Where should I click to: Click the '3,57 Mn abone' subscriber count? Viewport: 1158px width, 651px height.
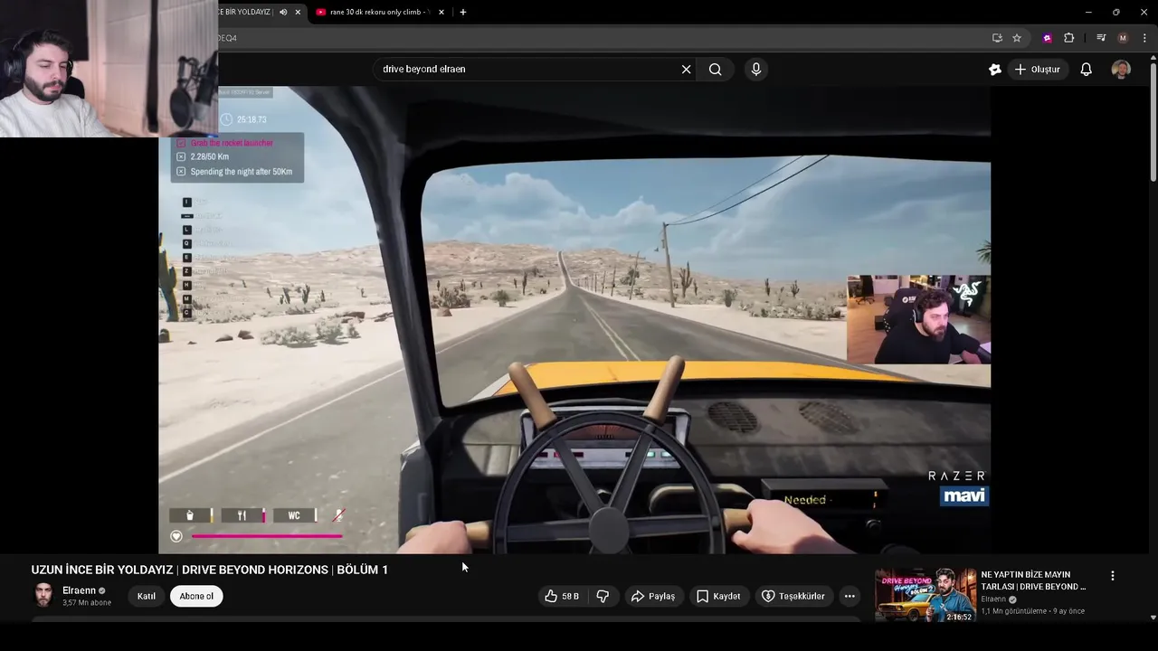[x=87, y=603]
